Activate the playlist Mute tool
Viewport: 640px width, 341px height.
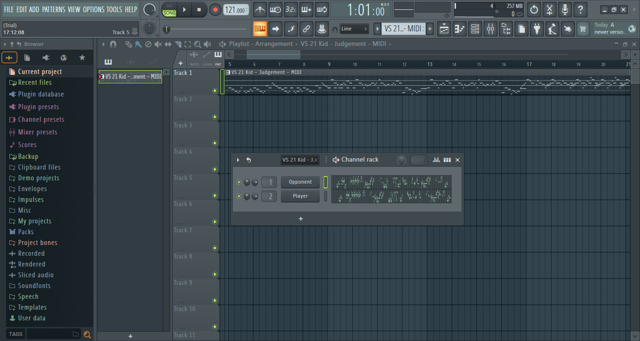pyautogui.click(x=158, y=44)
